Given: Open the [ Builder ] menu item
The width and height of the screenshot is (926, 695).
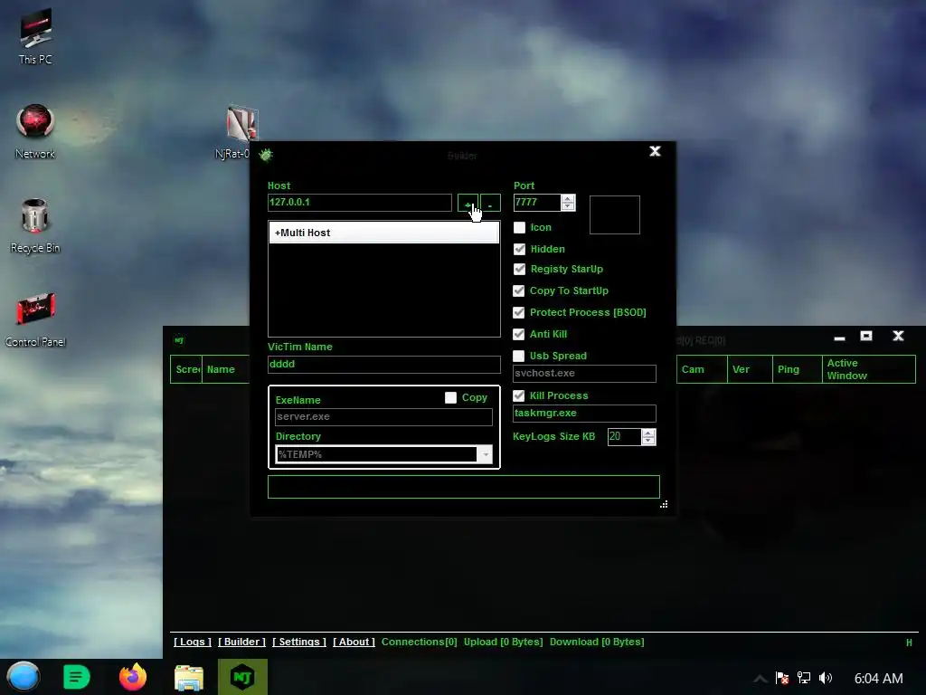Looking at the screenshot, I should tap(242, 642).
